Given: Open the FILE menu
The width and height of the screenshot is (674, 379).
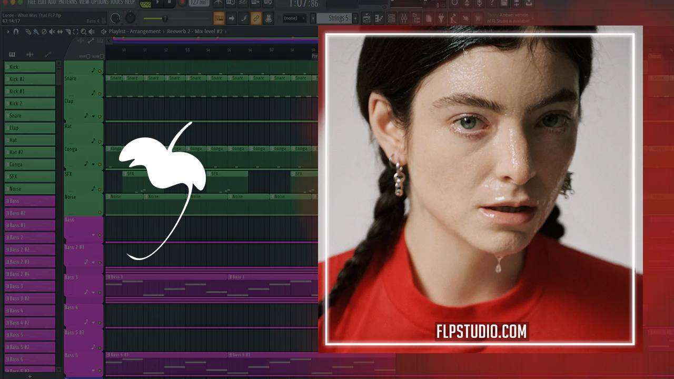Looking at the screenshot, I should click(32, 2).
